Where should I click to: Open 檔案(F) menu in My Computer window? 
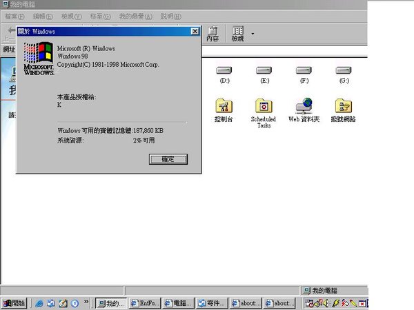pyautogui.click(x=14, y=17)
